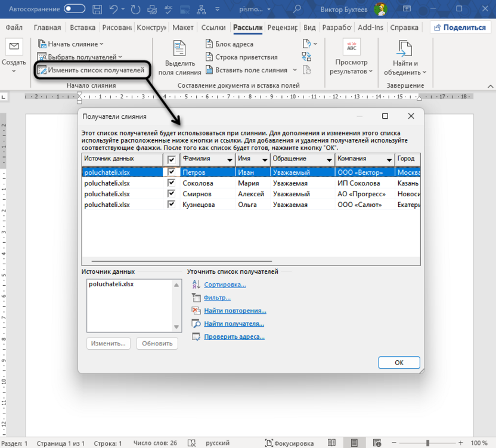Viewport: 496px width, 448px height.
Task: Insert Address Block field
Action: [x=230, y=44]
